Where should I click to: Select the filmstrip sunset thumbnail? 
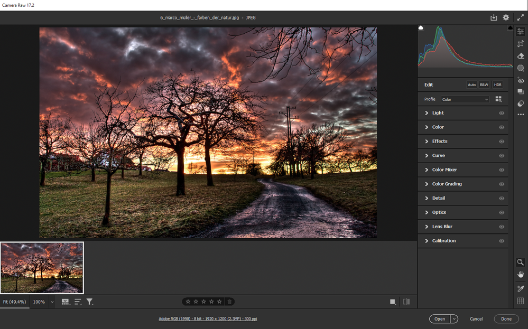(42, 268)
